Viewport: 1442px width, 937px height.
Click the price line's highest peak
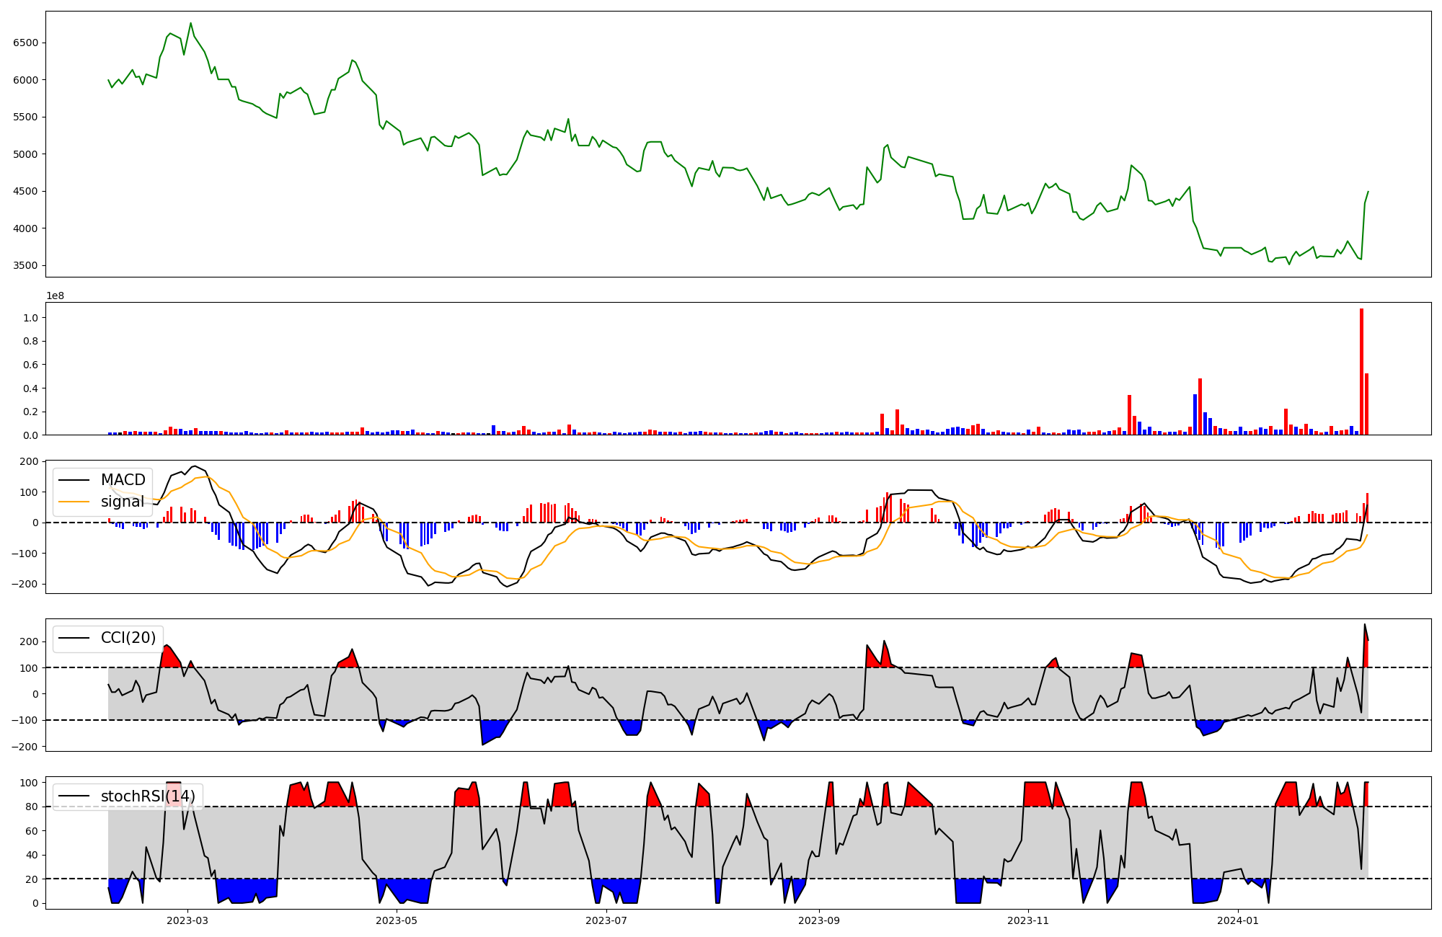click(190, 24)
